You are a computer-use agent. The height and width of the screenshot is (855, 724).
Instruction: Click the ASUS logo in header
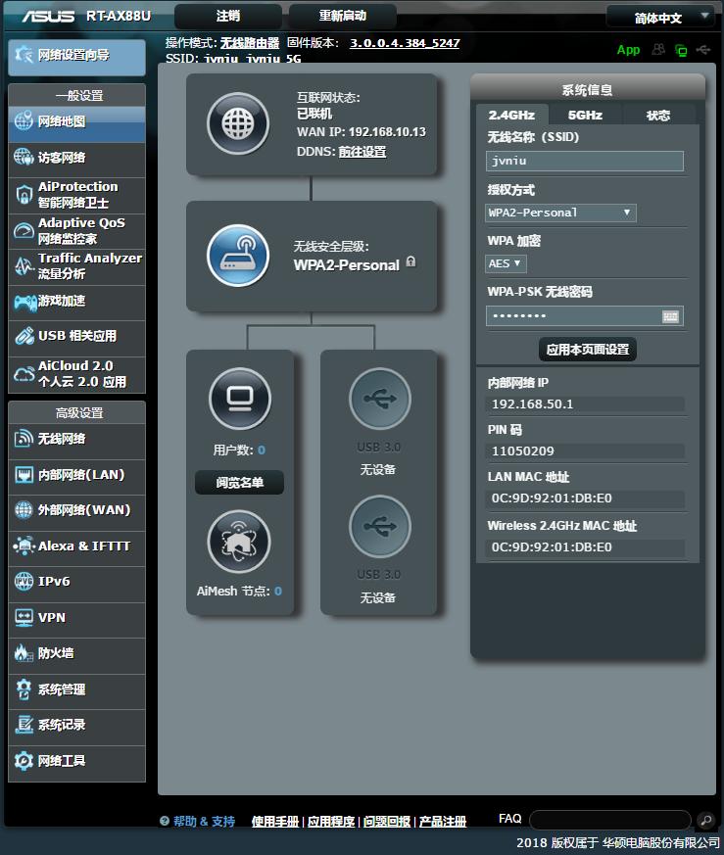(48, 17)
